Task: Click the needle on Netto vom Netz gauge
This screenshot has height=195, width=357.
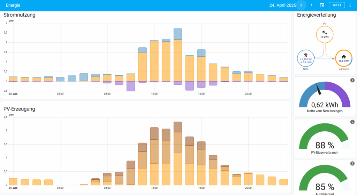Action: pyautogui.click(x=319, y=89)
